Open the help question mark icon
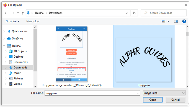 (x=184, y=21)
